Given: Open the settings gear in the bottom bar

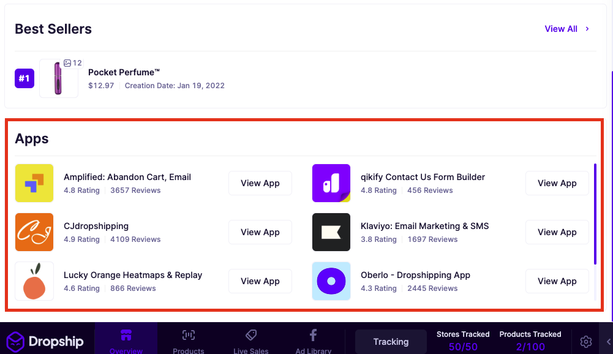Looking at the screenshot, I should tap(585, 342).
